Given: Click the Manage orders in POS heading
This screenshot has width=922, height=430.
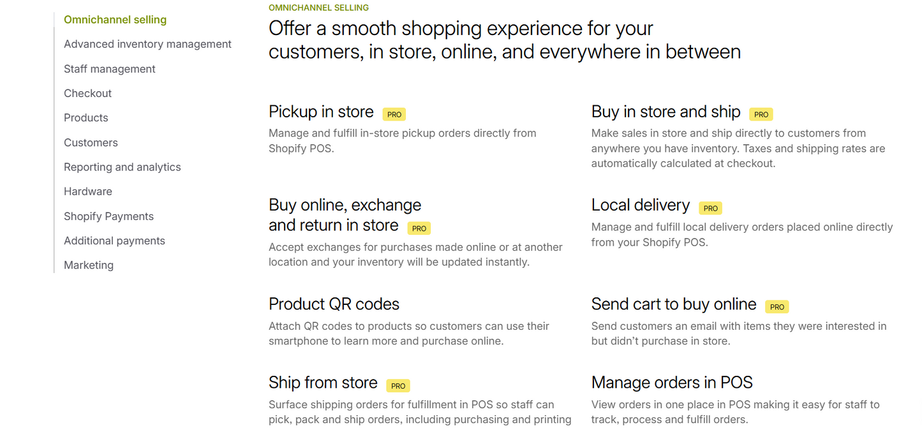Looking at the screenshot, I should click(x=672, y=382).
